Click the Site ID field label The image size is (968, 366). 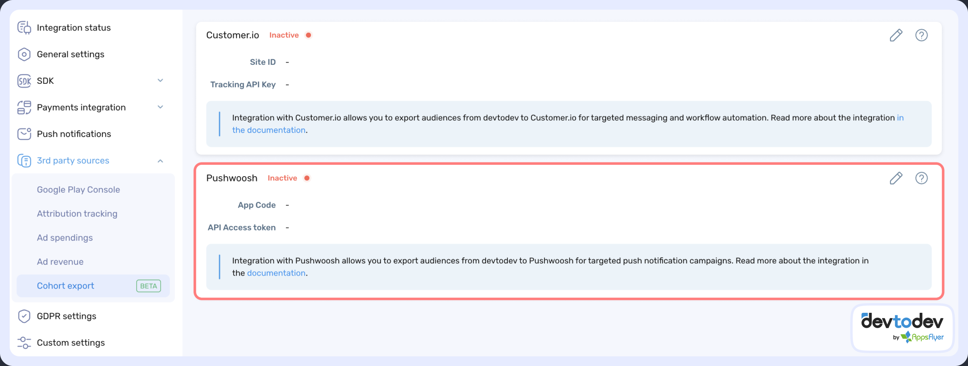click(x=263, y=62)
